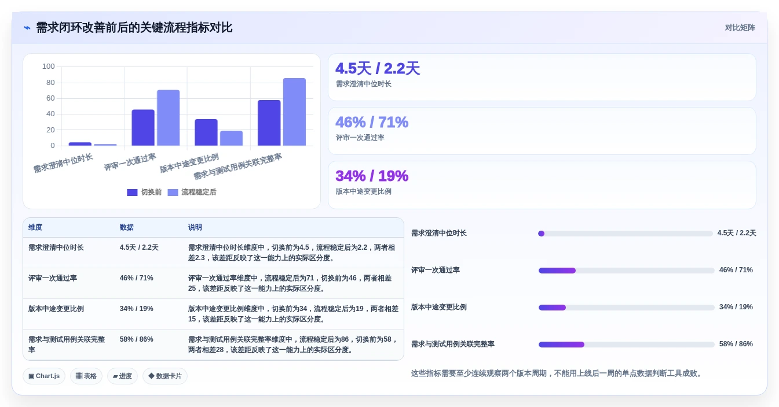This screenshot has height=407, width=779.
Task: Click the dashboard title 需求闭环改善前后的关键流程指标对比
Action: (x=134, y=28)
